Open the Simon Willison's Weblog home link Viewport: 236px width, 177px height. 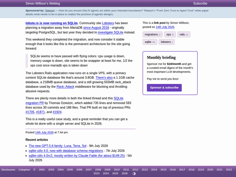[43, 4]
